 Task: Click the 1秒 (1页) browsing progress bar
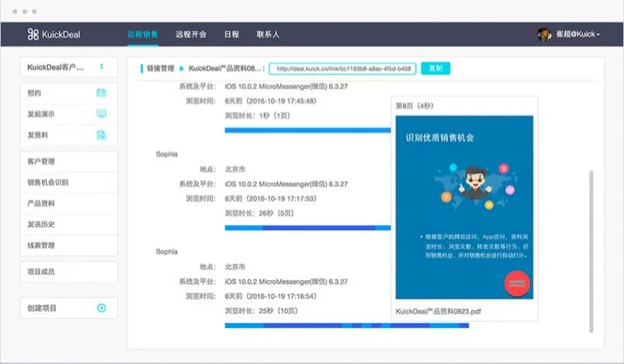click(x=308, y=130)
